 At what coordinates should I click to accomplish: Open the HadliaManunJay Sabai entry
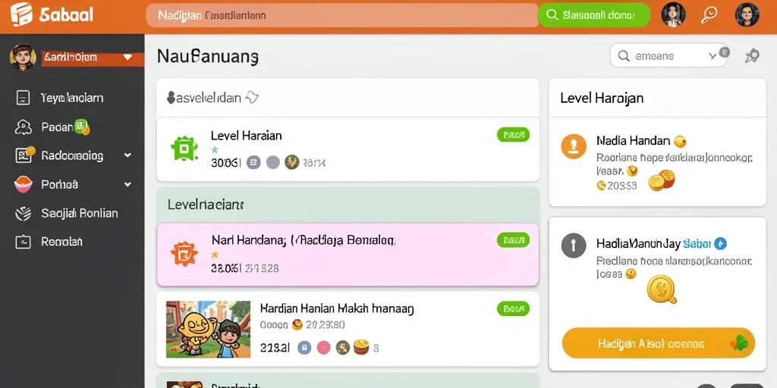653,243
